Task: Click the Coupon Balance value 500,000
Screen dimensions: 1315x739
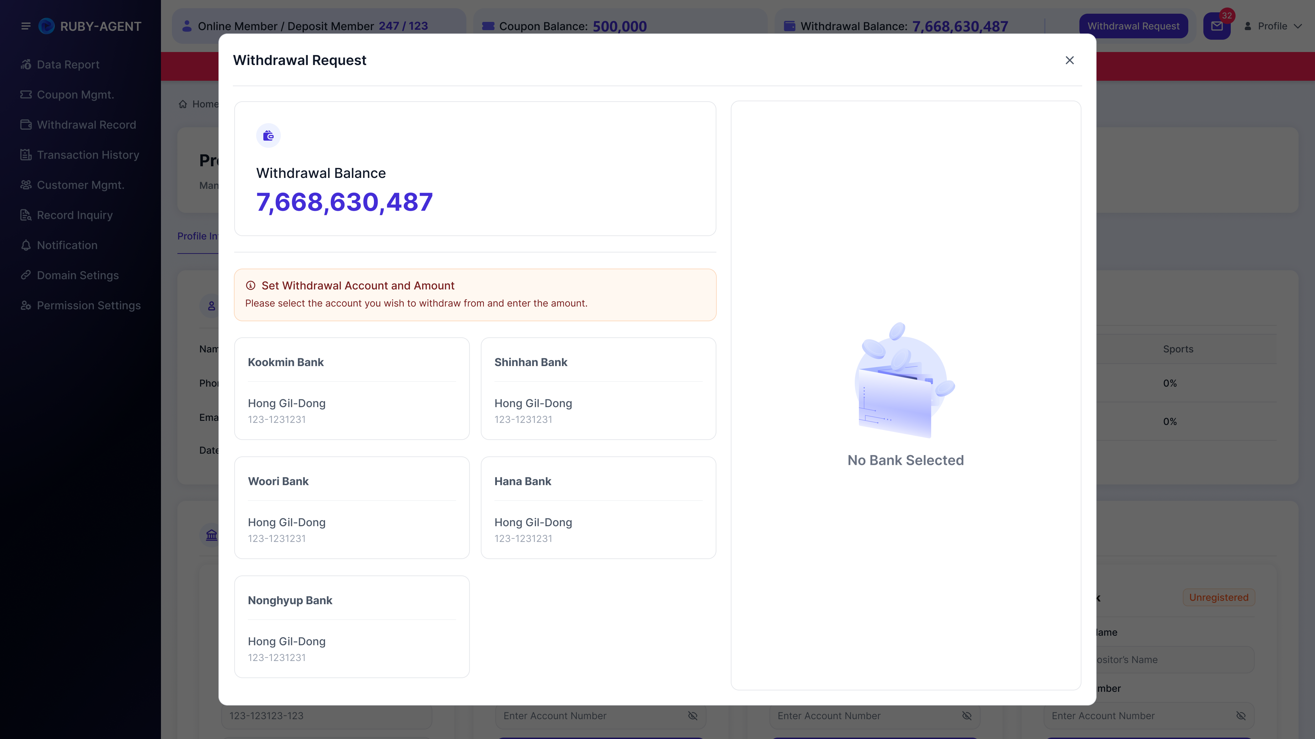Action: coord(619,26)
